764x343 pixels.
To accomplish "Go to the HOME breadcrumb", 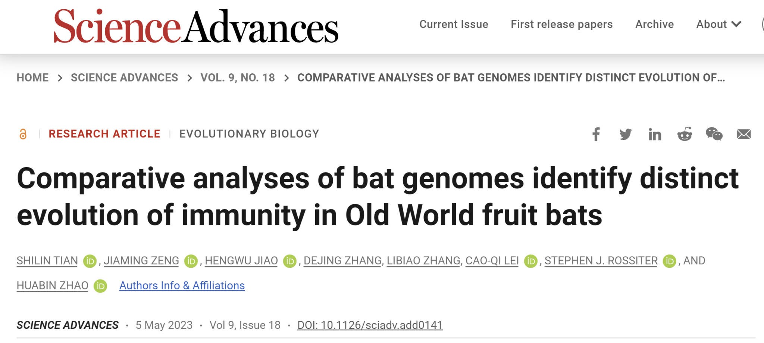I will click(x=32, y=77).
